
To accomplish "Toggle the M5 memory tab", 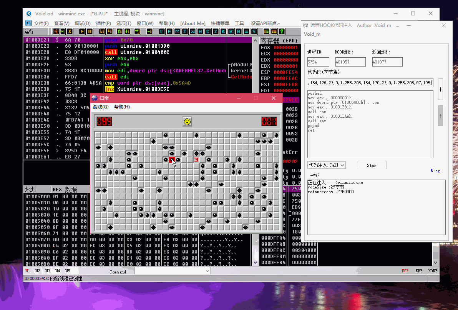I will pyautogui.click(x=68, y=271).
